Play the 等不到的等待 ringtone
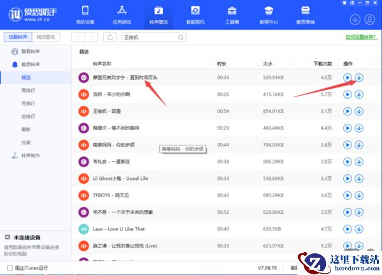 coord(348,128)
